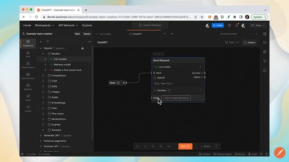Open the Environments sidebar panel
The image size is (289, 162).
[28, 65]
